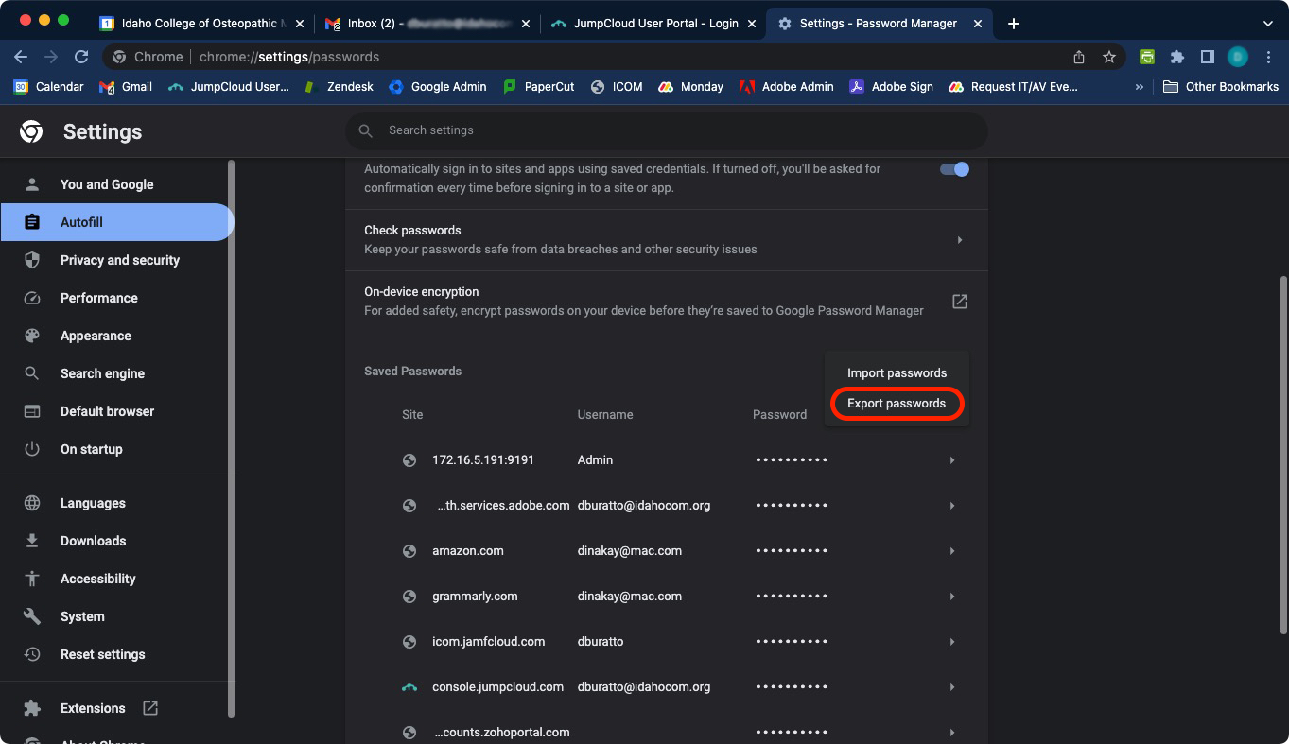Screen dimensions: 1289x744
Task: Expand details for adobe.com password entry
Action: pyautogui.click(x=952, y=506)
